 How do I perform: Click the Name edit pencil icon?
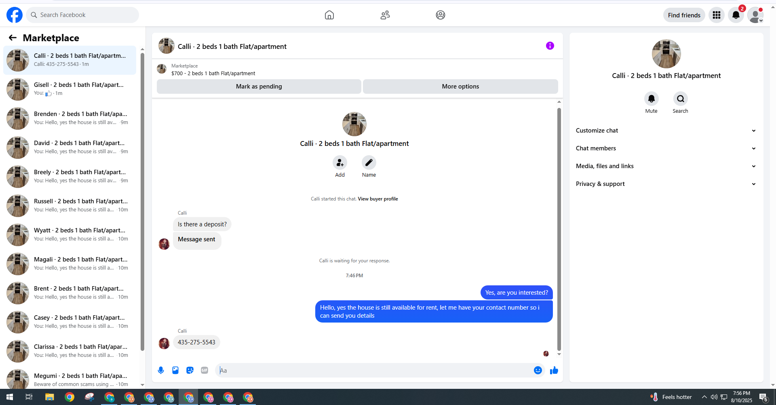pyautogui.click(x=369, y=162)
